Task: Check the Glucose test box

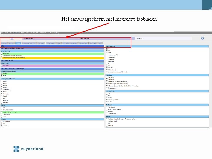Action: tap(2, 74)
